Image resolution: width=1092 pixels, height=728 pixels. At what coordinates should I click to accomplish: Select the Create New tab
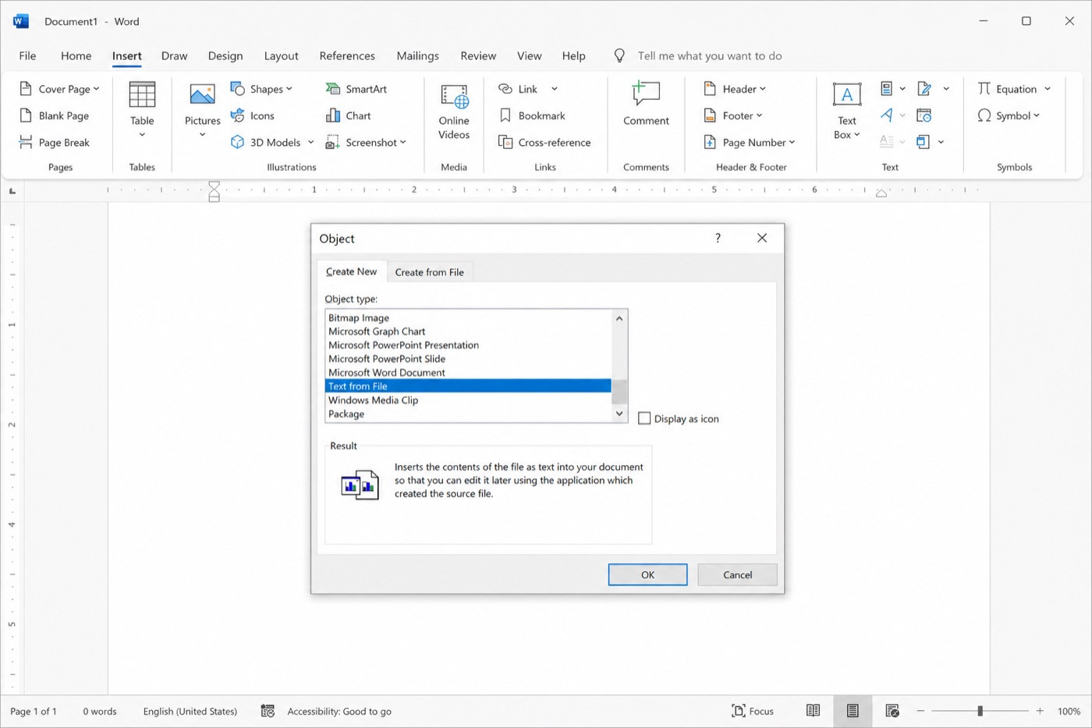(x=352, y=271)
